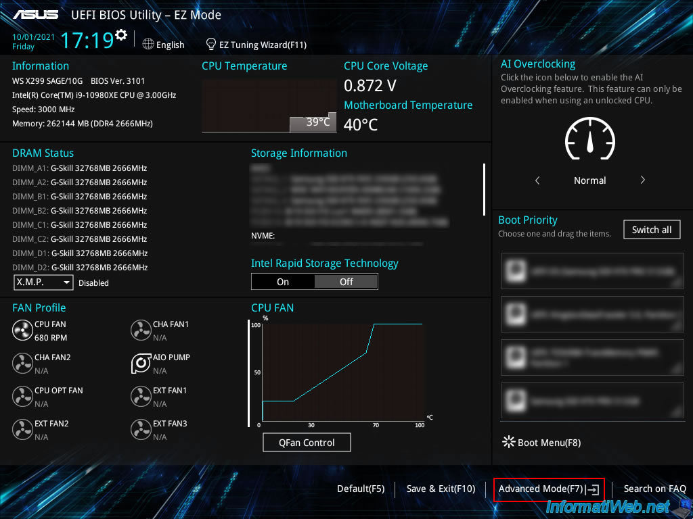
Task: Select the CPU FAN icon
Action: (x=22, y=330)
